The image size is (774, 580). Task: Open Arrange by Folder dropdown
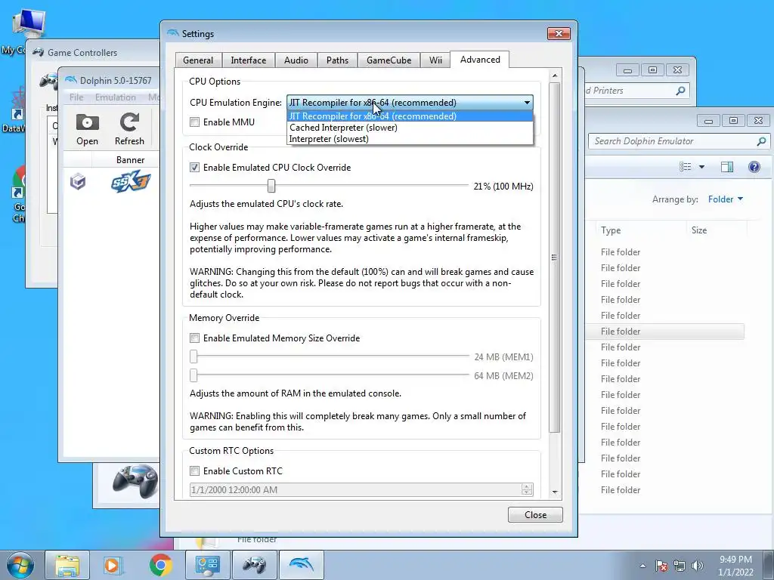click(x=725, y=199)
